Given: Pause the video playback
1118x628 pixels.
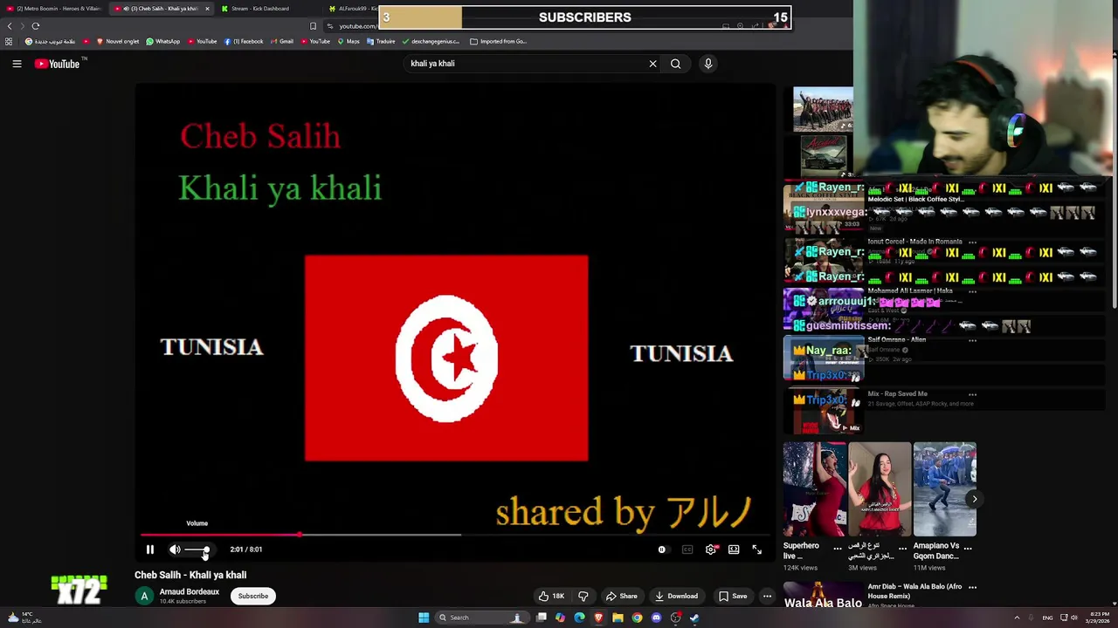Looking at the screenshot, I should point(149,549).
